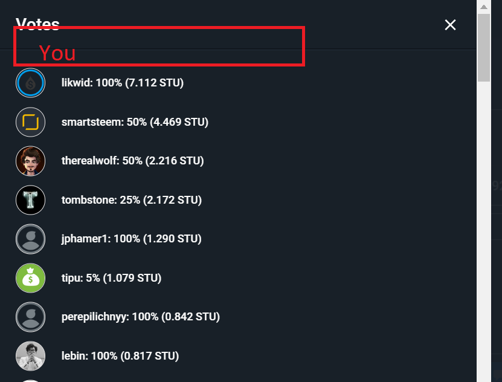Click the Votes dialog heading
Image resolution: width=502 pixels, height=382 pixels.
coord(37,23)
